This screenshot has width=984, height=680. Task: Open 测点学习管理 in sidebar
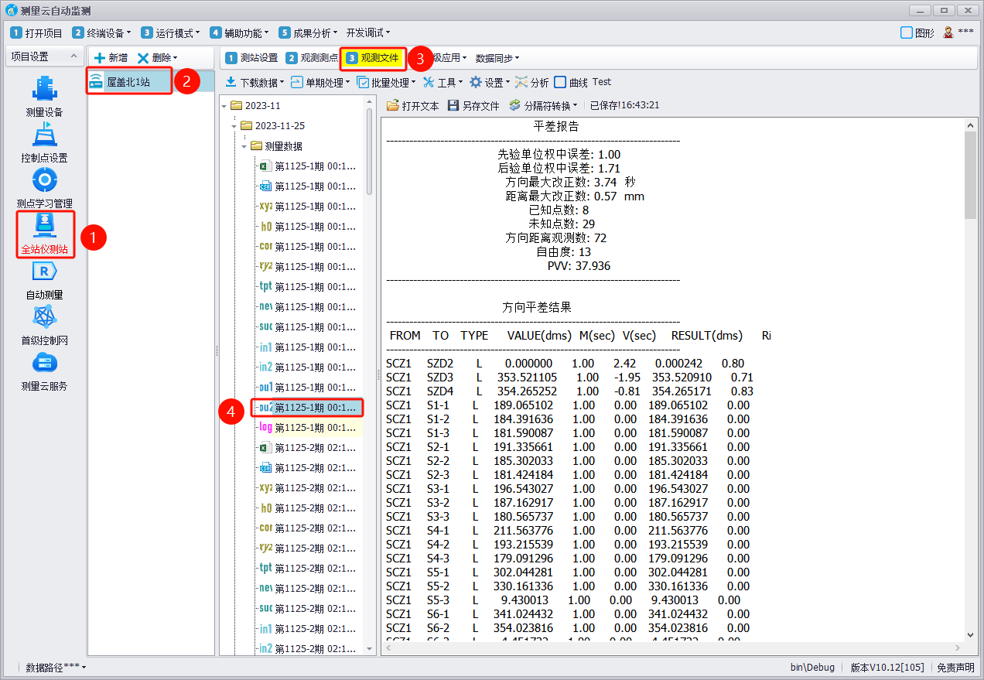[x=44, y=181]
